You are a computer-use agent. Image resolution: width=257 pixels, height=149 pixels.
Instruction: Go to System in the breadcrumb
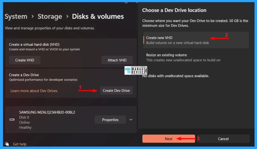pos(16,17)
